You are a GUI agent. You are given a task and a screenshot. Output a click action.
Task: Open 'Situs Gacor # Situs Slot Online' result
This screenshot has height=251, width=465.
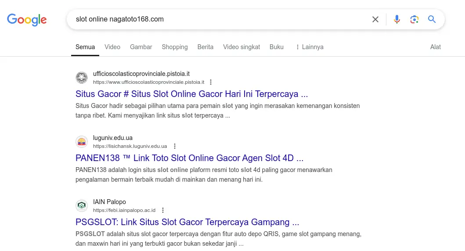coord(191,94)
